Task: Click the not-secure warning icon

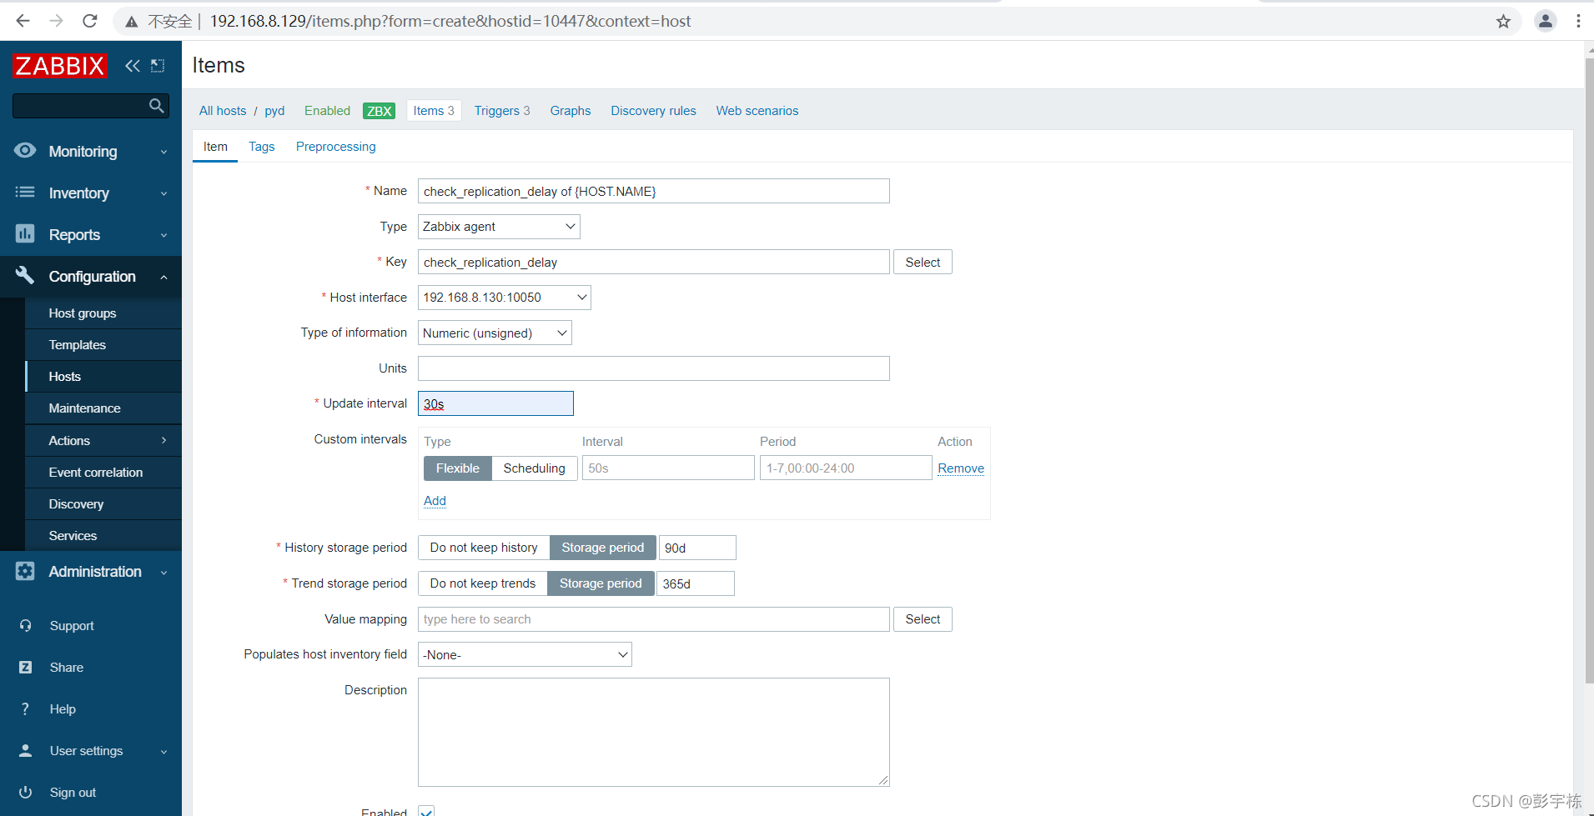Action: pos(132,22)
